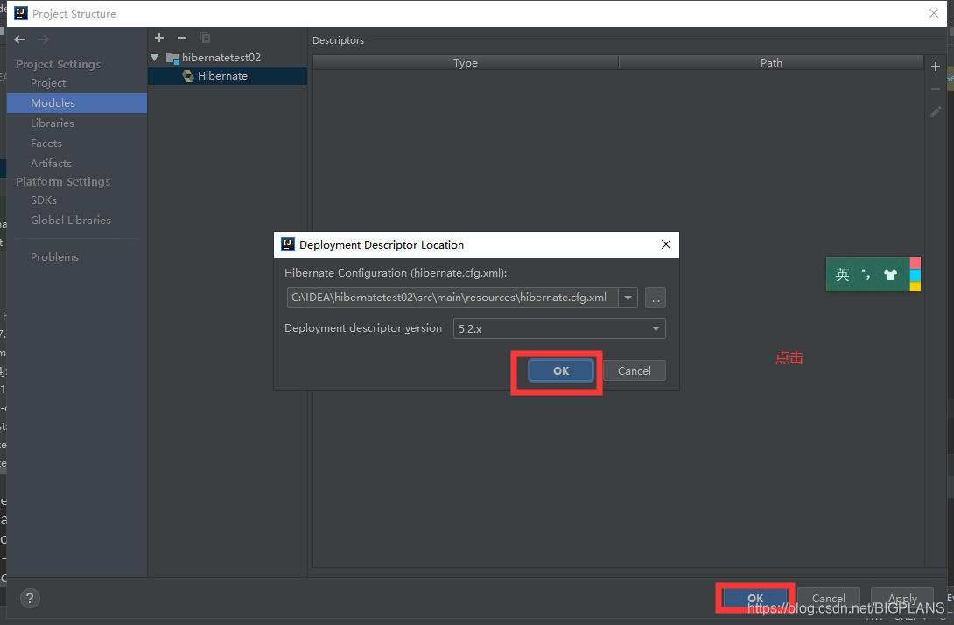Collapse the hibernatetest02 tree node

155,58
